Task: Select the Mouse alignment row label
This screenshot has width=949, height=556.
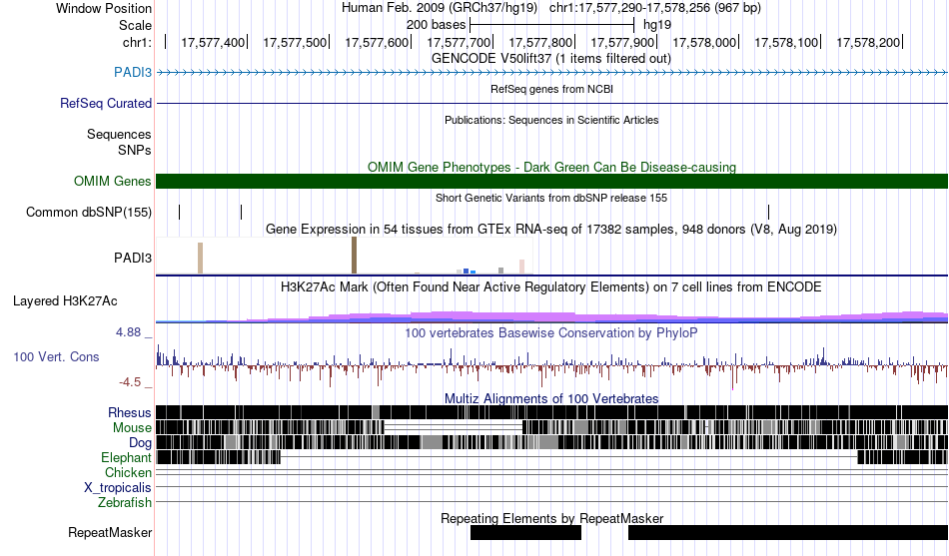Action: click(x=132, y=428)
